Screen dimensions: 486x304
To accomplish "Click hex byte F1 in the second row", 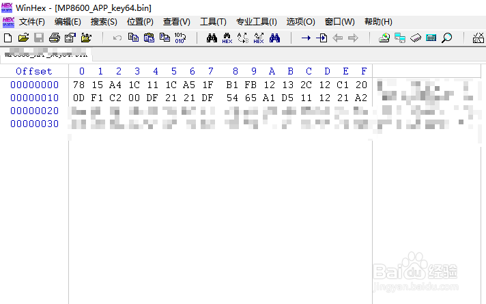I will tap(97, 98).
